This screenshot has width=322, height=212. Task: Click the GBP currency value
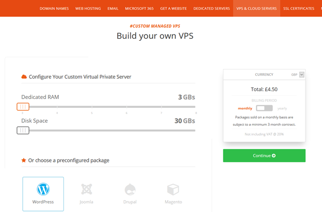click(294, 75)
